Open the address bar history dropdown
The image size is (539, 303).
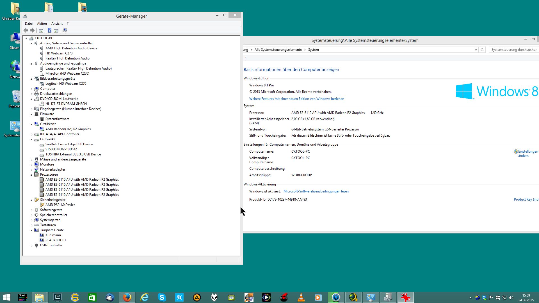476,50
